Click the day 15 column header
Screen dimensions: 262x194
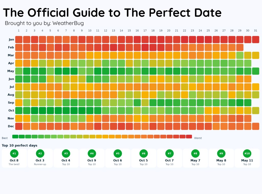point(129,31)
